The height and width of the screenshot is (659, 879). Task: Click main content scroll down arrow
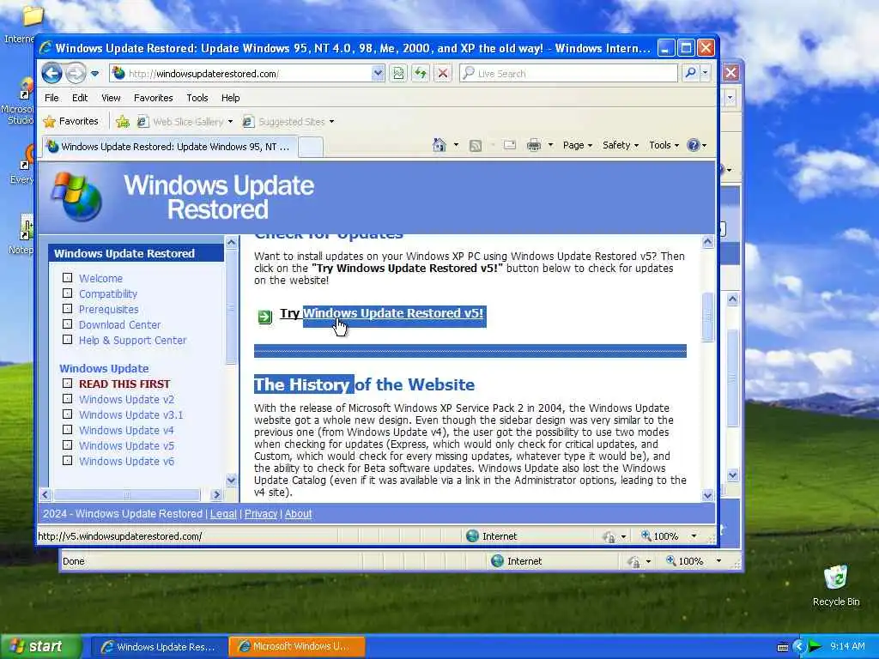tap(707, 495)
